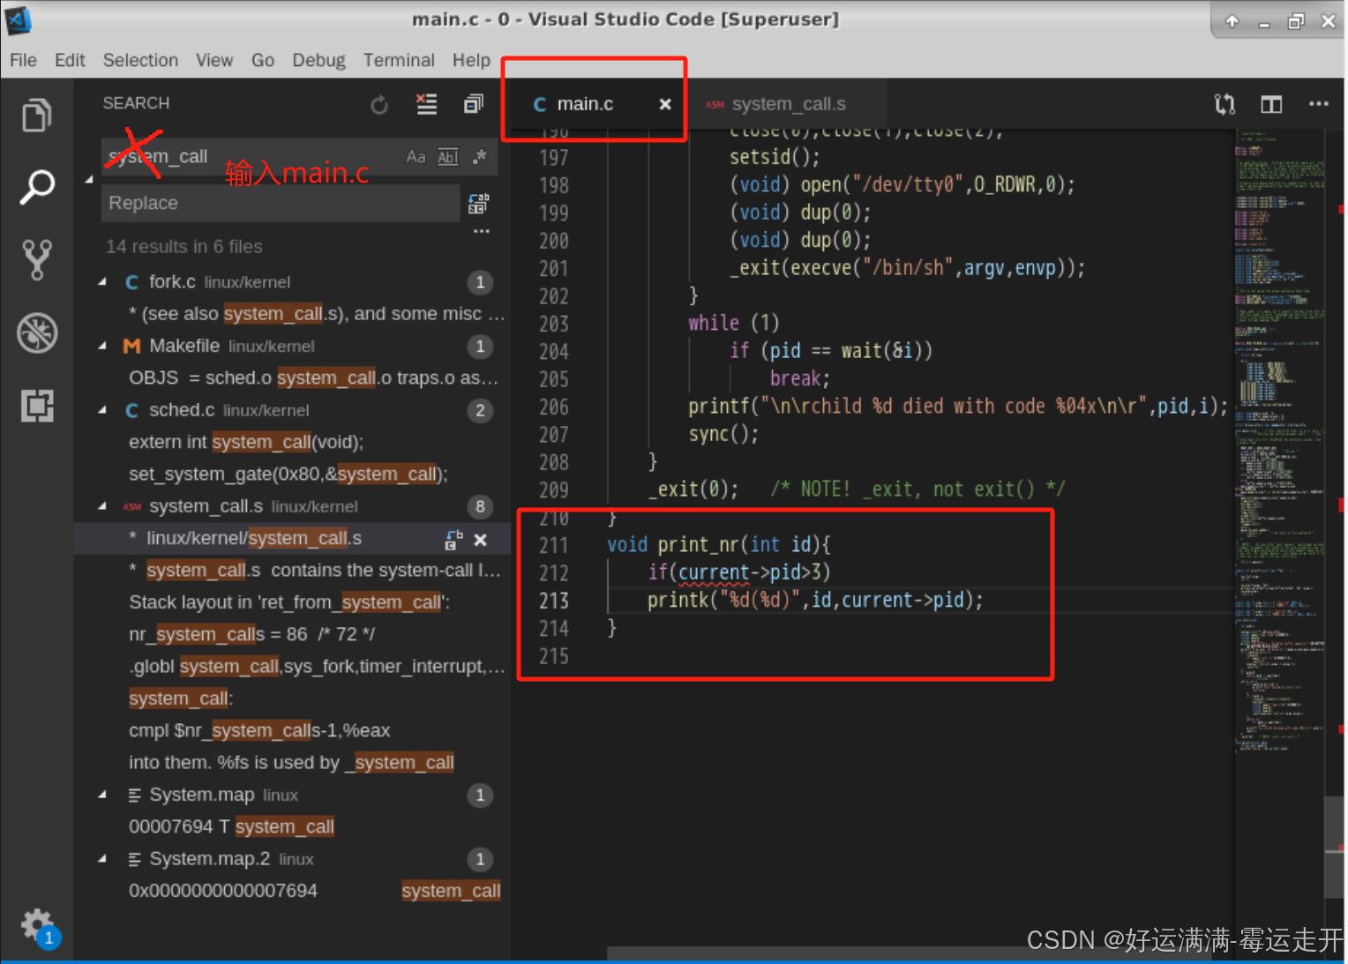Open Changes compare icon in editor
Viewport: 1348px width, 964px height.
tap(1224, 104)
